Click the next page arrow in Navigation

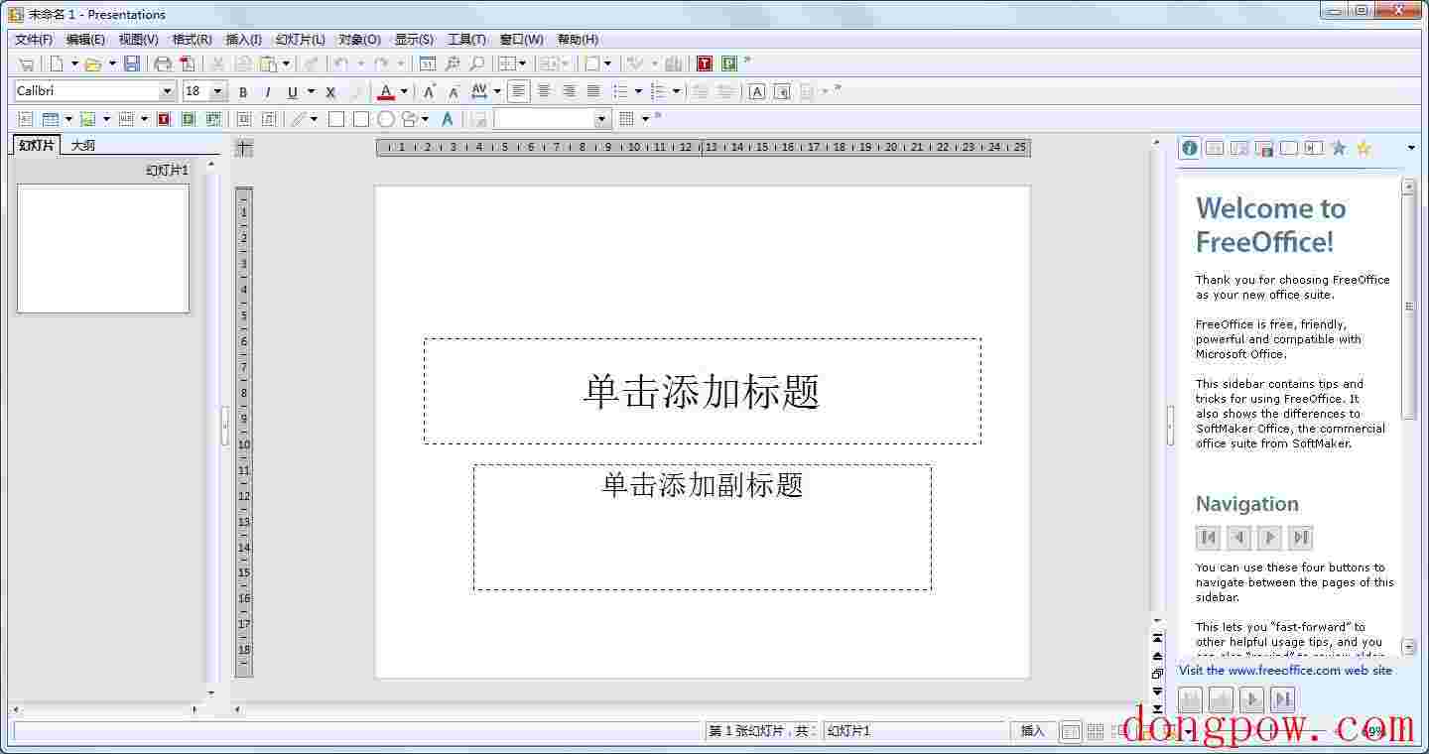tap(1269, 538)
